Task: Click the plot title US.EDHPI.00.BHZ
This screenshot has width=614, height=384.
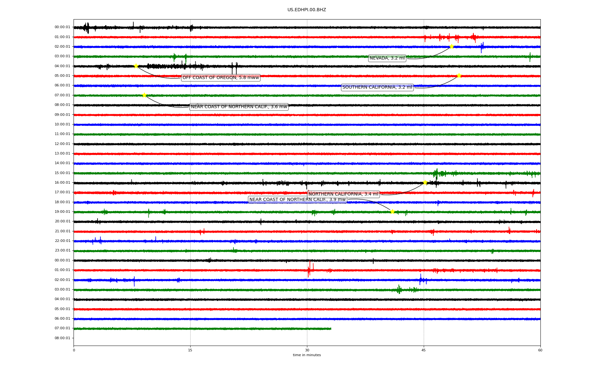Action: click(x=307, y=10)
